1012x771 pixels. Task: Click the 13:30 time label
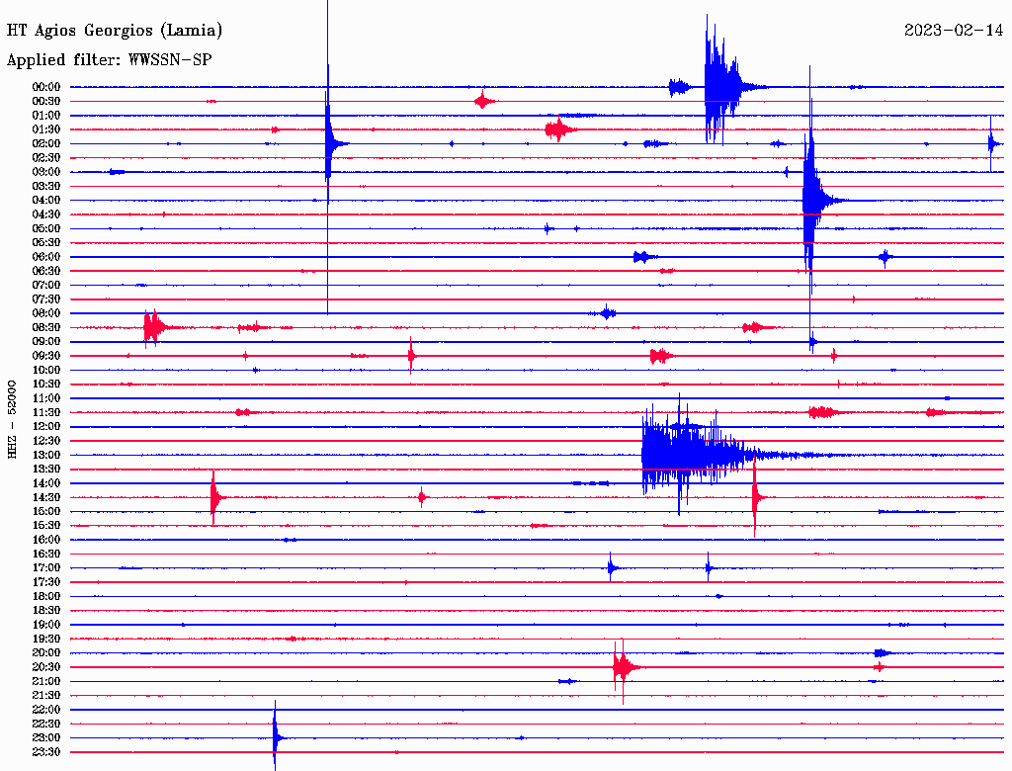click(46, 470)
